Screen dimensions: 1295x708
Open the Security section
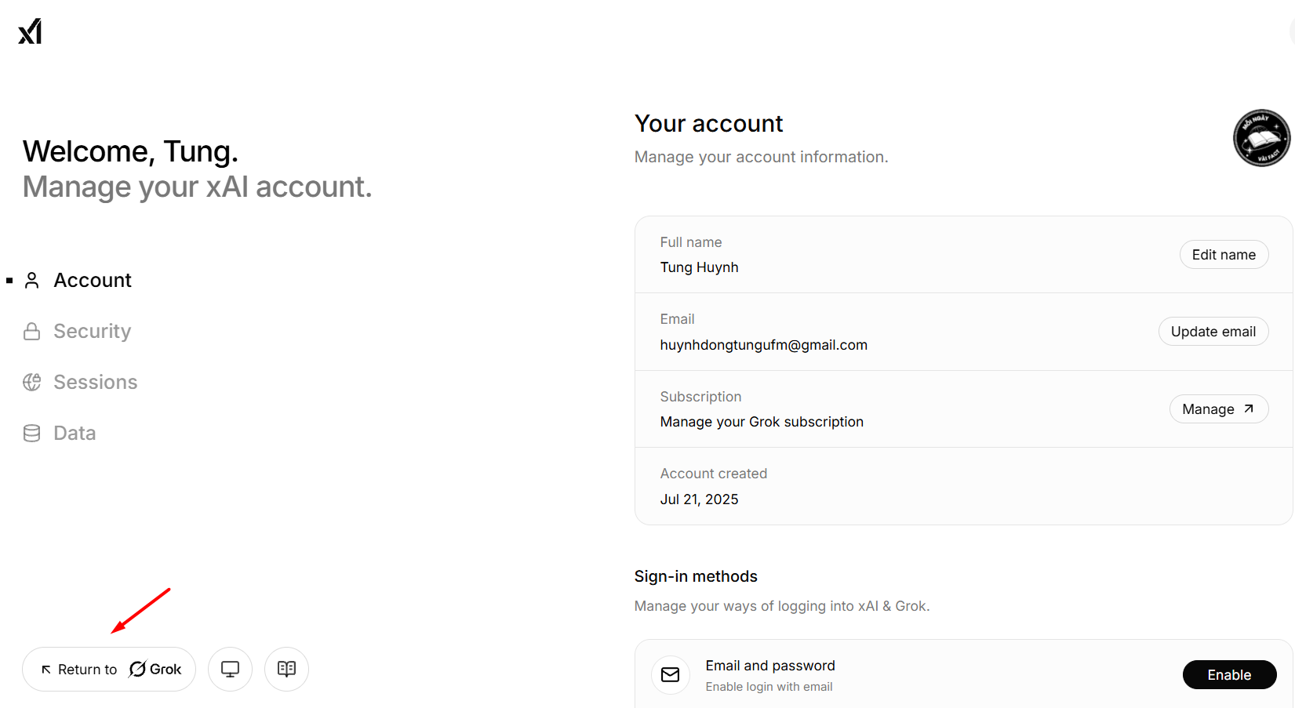[78, 331]
